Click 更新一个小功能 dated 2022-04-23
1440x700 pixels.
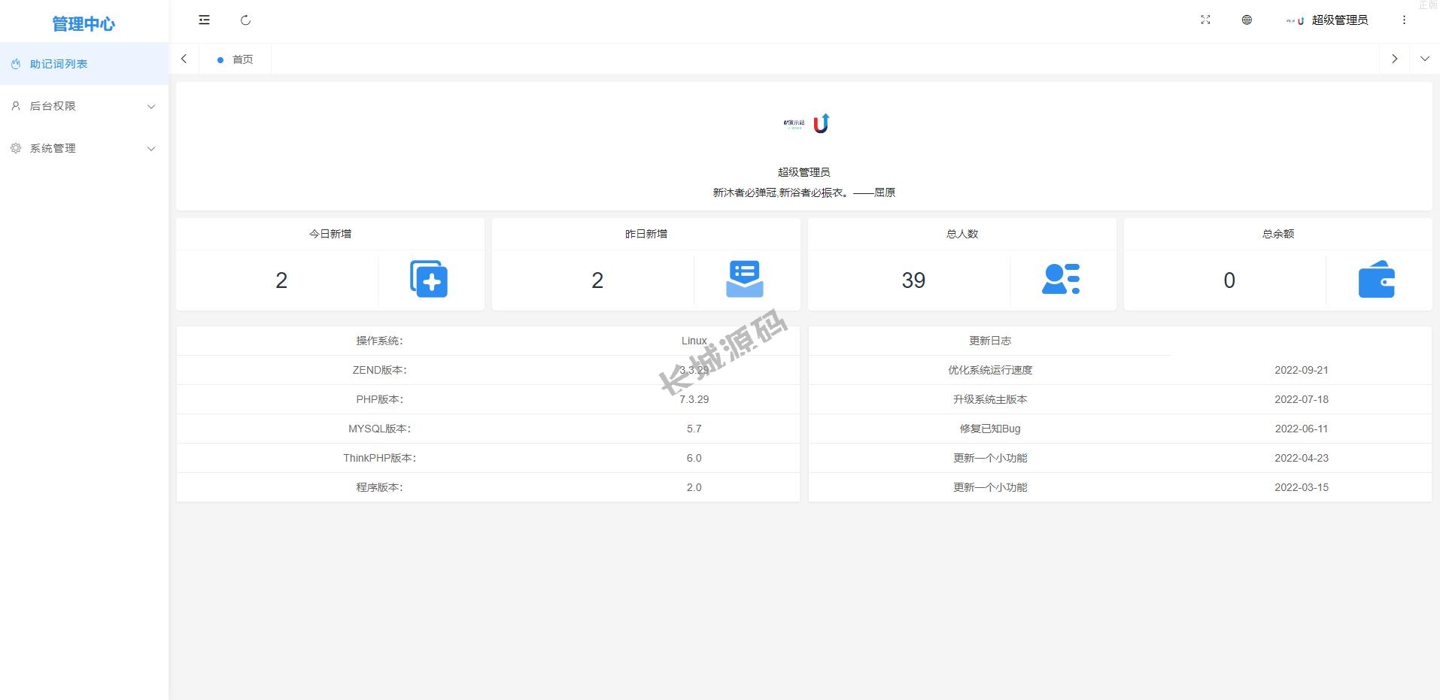[990, 458]
